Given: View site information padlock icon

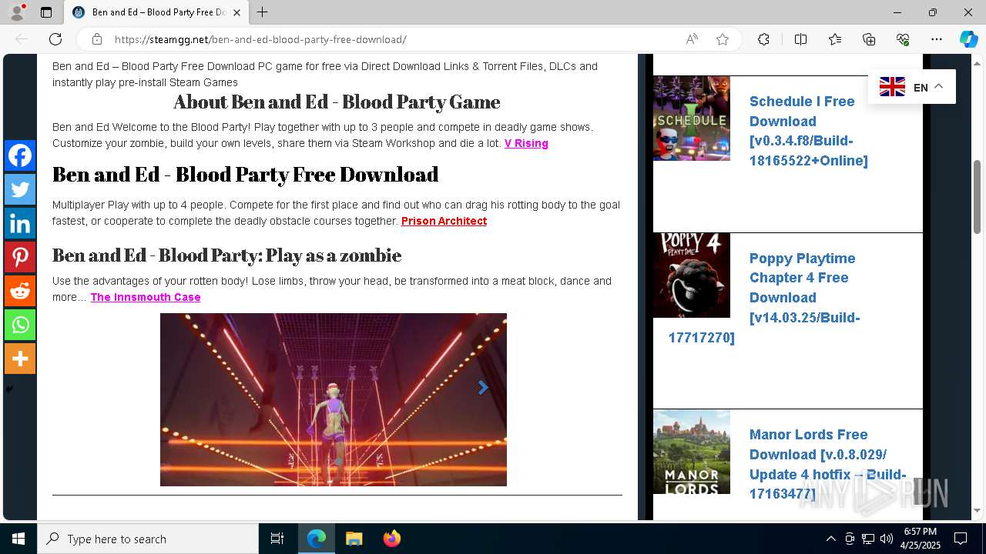Looking at the screenshot, I should click(97, 39).
